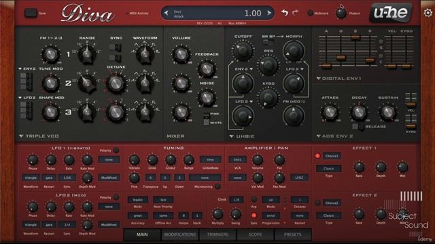Image resolution: width=435 pixels, height=244 pixels.
Task: Open the voice Mode legato dropdown
Action: pos(137,199)
